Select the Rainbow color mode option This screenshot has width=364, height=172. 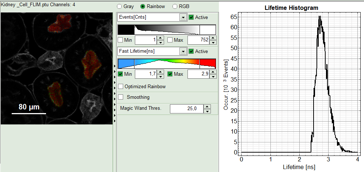pyautogui.click(x=143, y=7)
